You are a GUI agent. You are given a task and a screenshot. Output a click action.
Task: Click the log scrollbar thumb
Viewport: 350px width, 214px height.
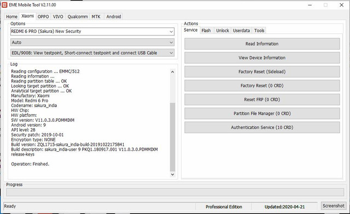pos(172,137)
